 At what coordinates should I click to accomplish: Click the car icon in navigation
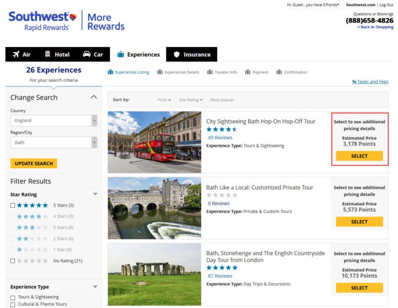86,54
